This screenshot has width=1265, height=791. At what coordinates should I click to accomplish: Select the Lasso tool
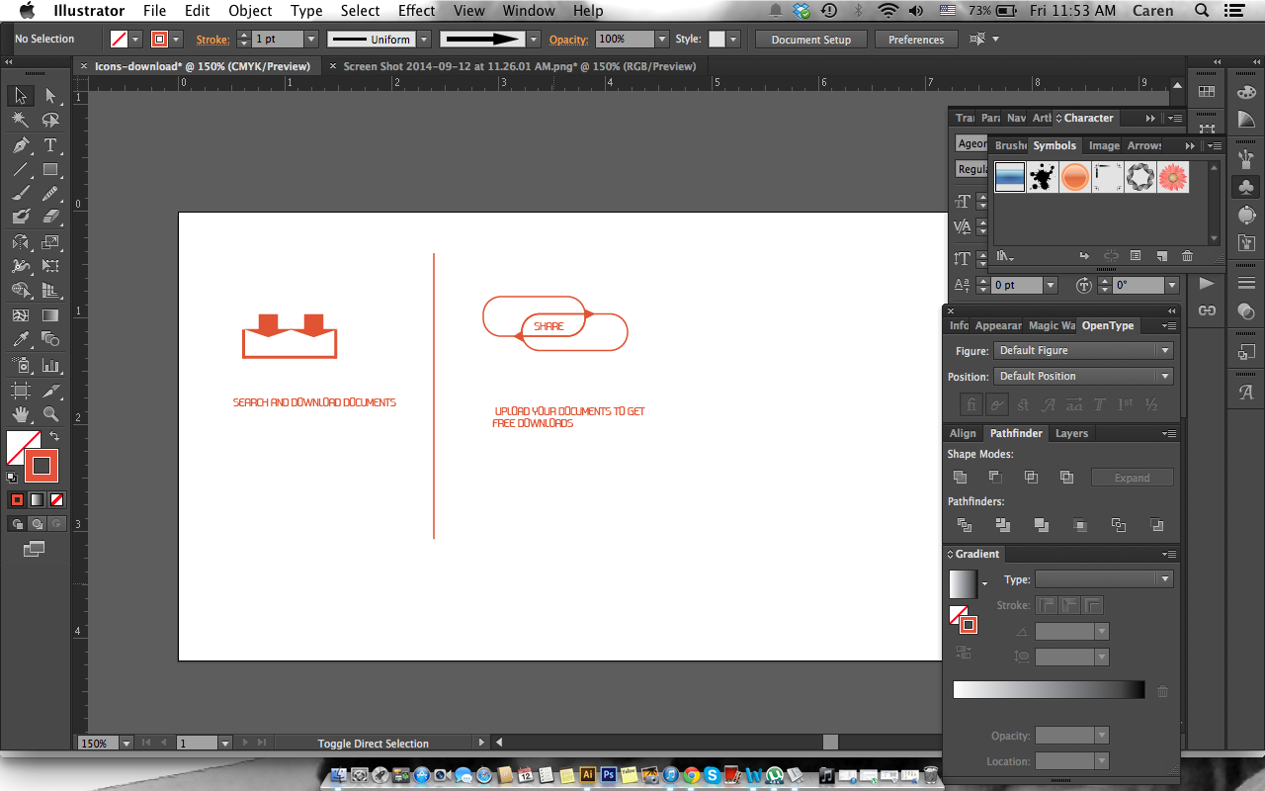[x=50, y=121]
